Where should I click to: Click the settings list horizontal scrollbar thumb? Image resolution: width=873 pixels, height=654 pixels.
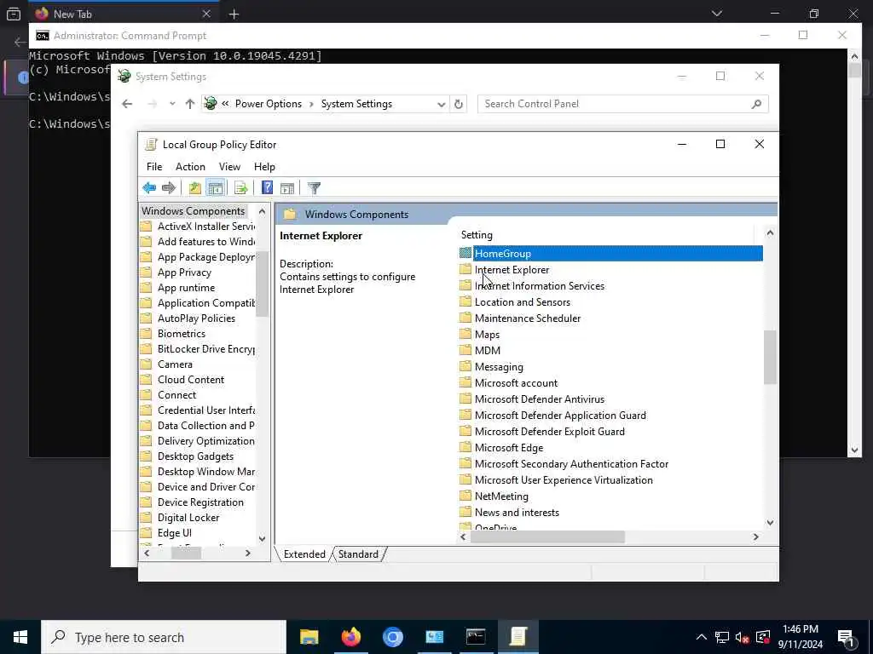pyautogui.click(x=547, y=537)
